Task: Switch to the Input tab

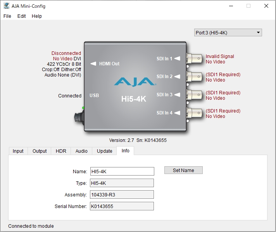Action: point(18,151)
